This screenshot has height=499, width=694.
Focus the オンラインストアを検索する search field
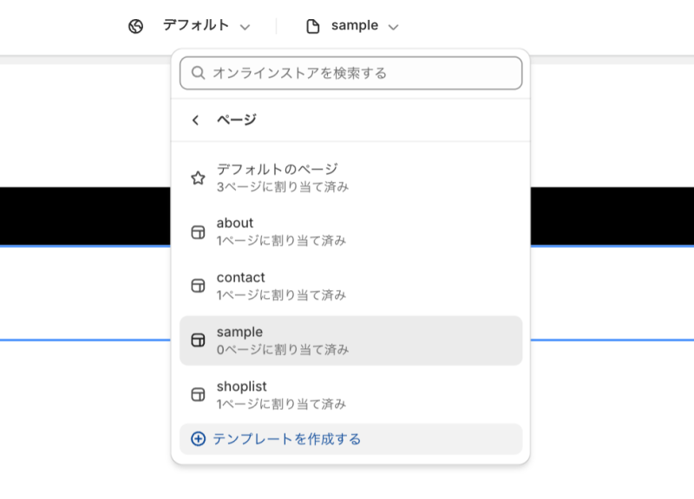coord(350,73)
